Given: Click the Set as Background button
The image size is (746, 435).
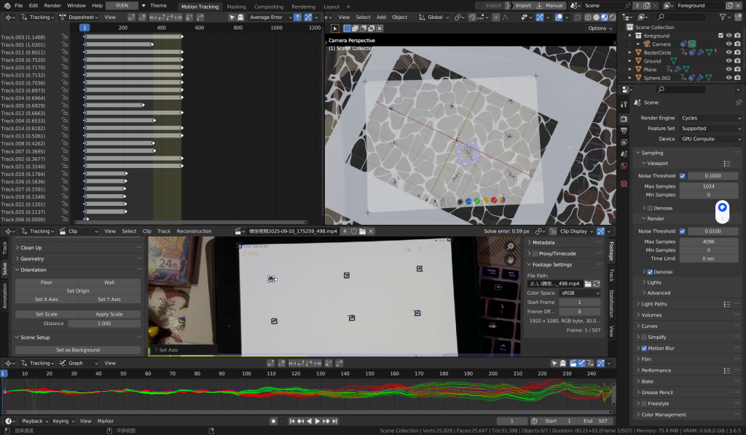Looking at the screenshot, I should pyautogui.click(x=78, y=350).
